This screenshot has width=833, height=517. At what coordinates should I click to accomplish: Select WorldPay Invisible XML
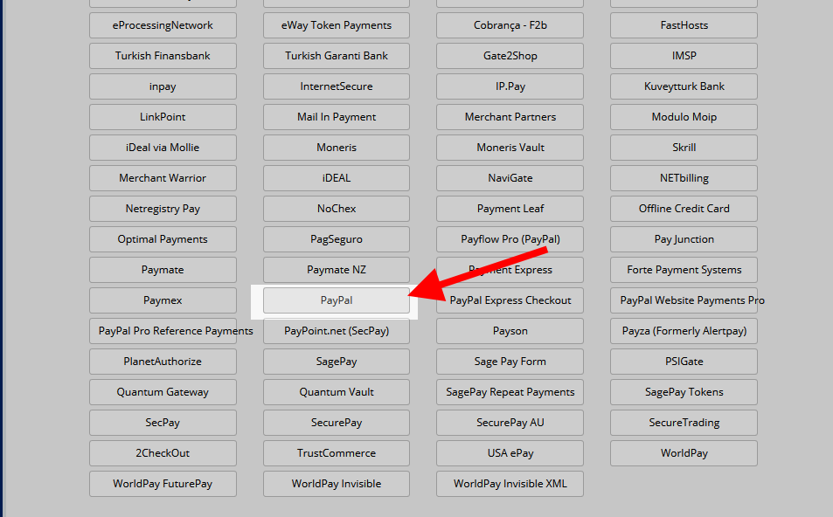pyautogui.click(x=510, y=484)
